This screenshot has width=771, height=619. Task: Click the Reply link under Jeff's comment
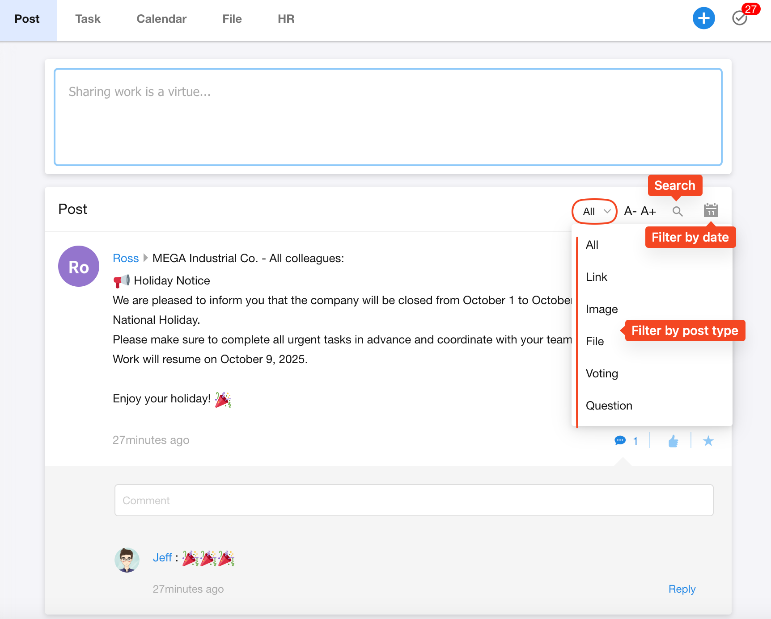pyautogui.click(x=682, y=589)
